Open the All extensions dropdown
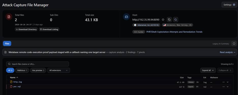 click(x=58, y=70)
